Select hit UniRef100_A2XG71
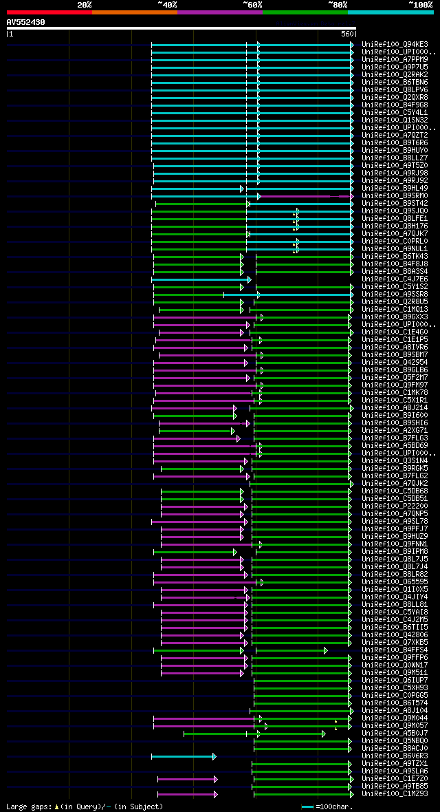 [x=395, y=430]
